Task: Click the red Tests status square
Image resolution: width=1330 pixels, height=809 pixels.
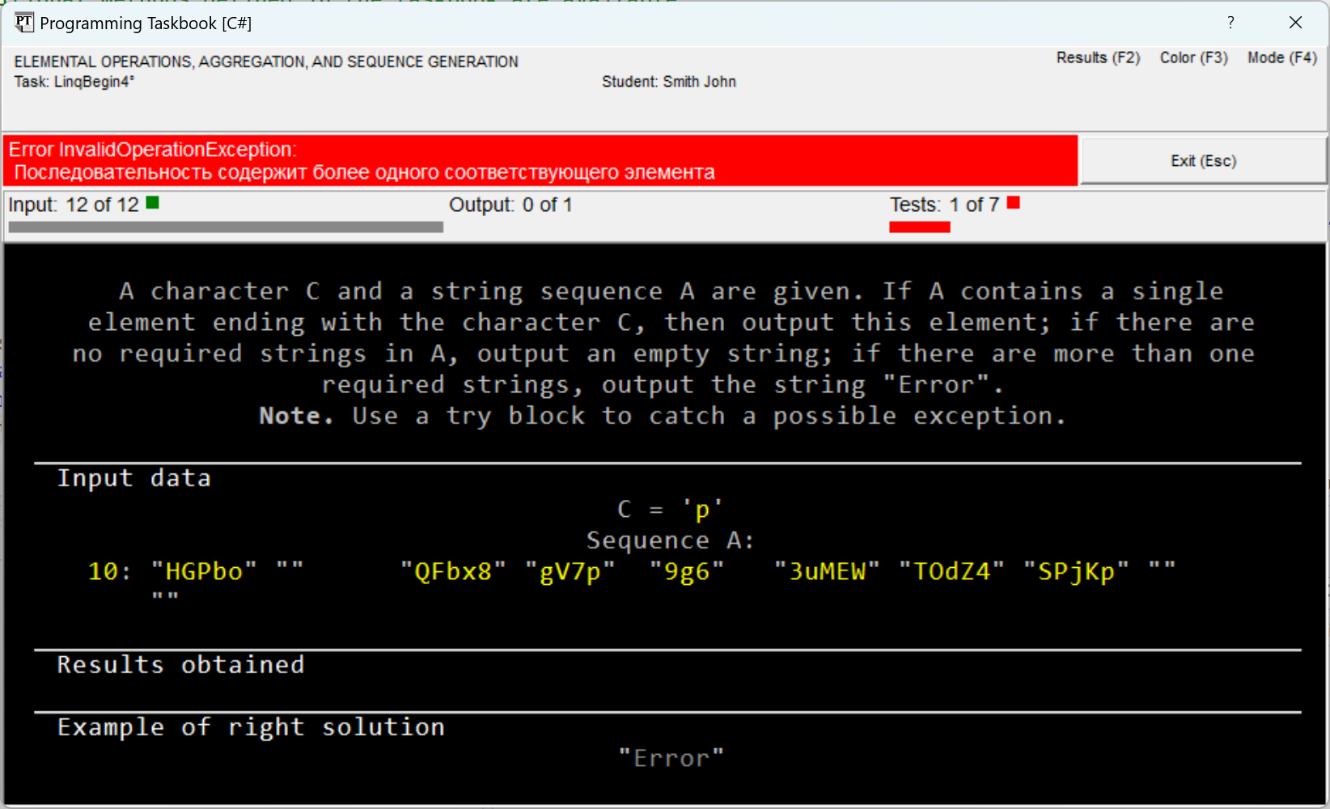Action: click(1013, 203)
